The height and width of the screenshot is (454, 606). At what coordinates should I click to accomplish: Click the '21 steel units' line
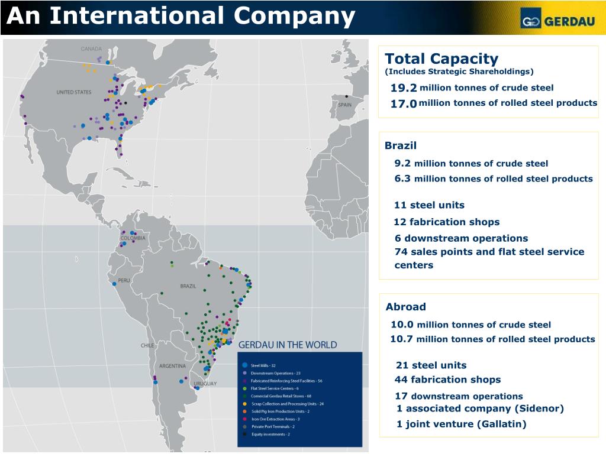431,365
